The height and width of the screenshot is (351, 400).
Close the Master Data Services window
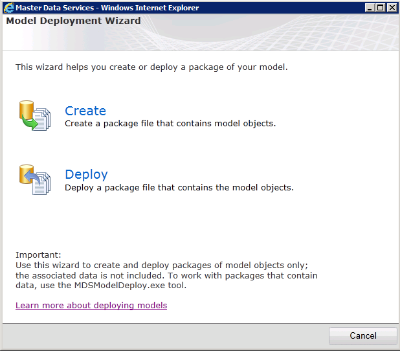pos(391,8)
